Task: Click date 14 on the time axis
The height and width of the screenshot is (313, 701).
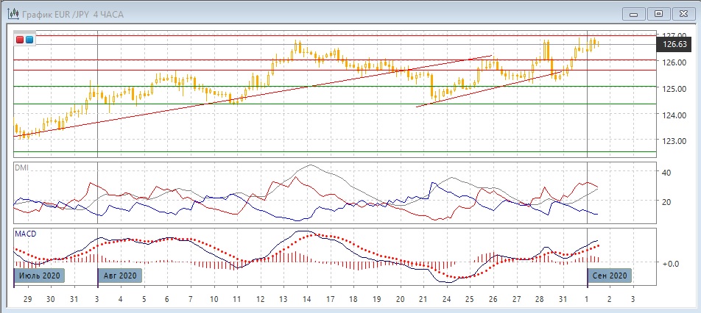Action: point(306,300)
